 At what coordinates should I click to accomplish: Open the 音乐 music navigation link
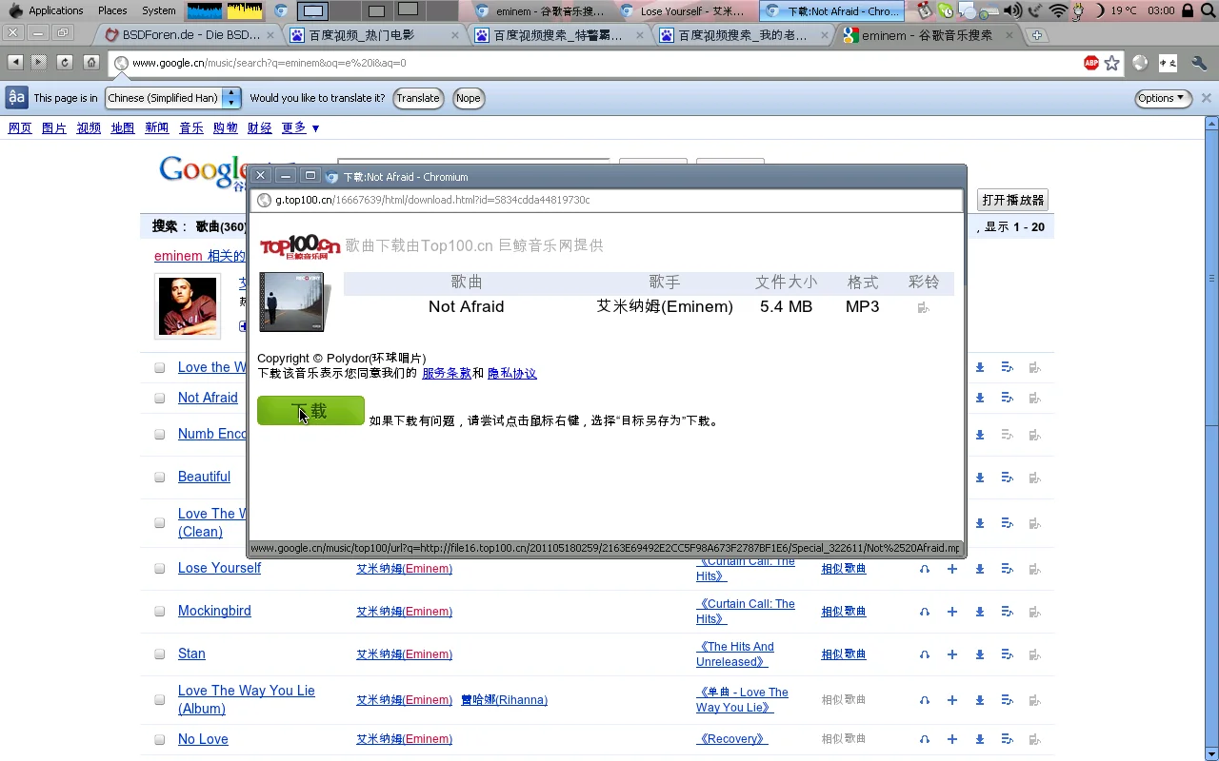click(x=191, y=127)
